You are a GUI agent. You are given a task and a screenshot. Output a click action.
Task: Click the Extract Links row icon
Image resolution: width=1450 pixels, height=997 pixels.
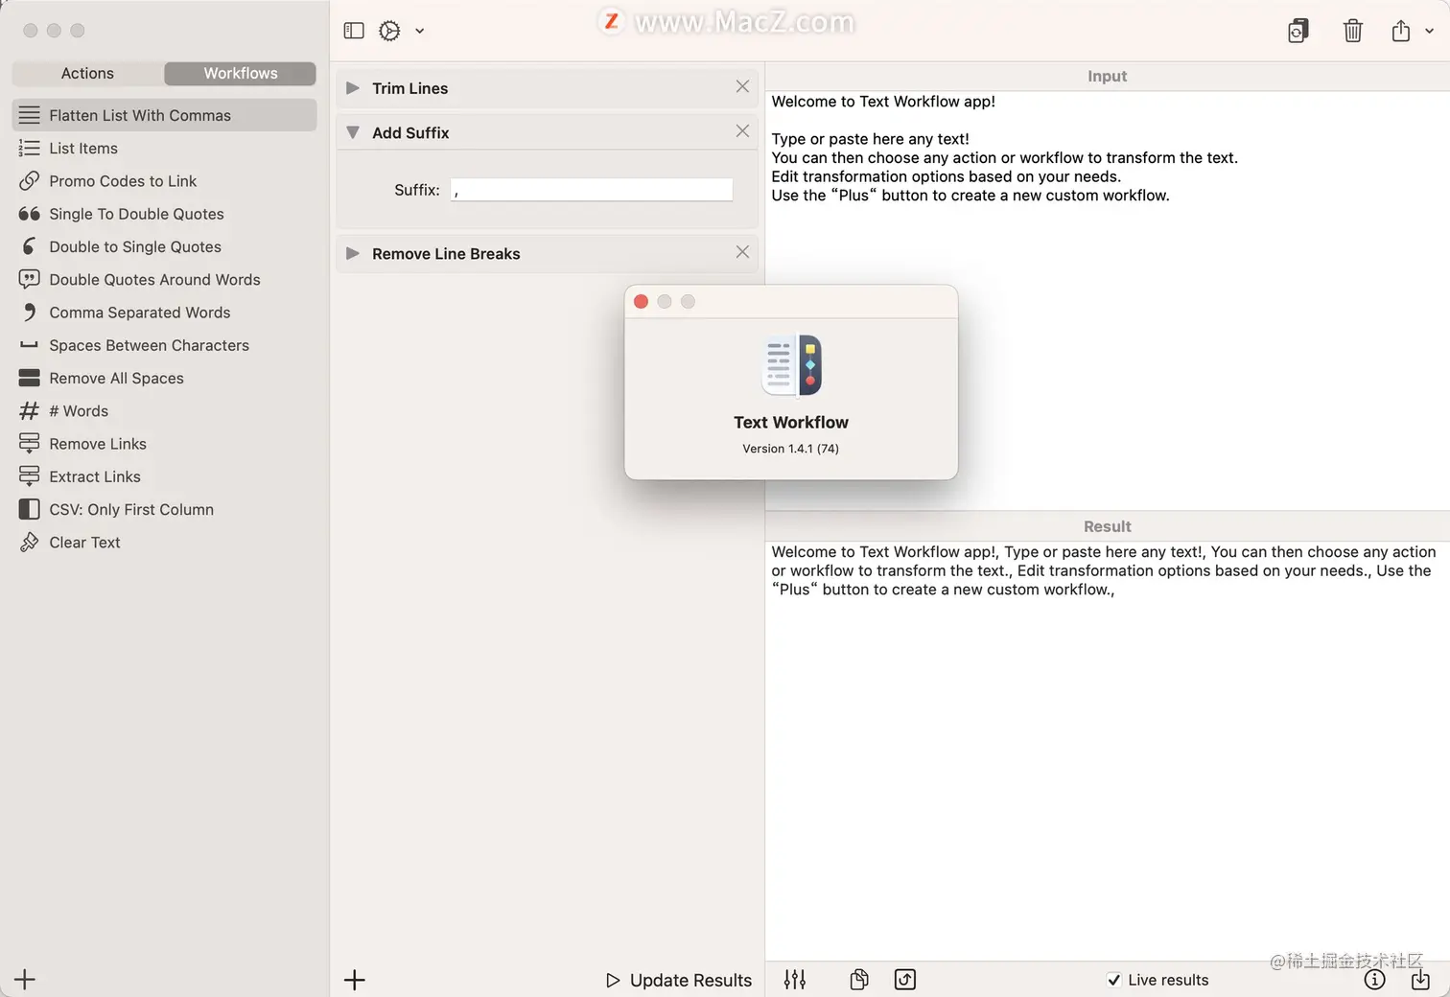click(x=30, y=476)
